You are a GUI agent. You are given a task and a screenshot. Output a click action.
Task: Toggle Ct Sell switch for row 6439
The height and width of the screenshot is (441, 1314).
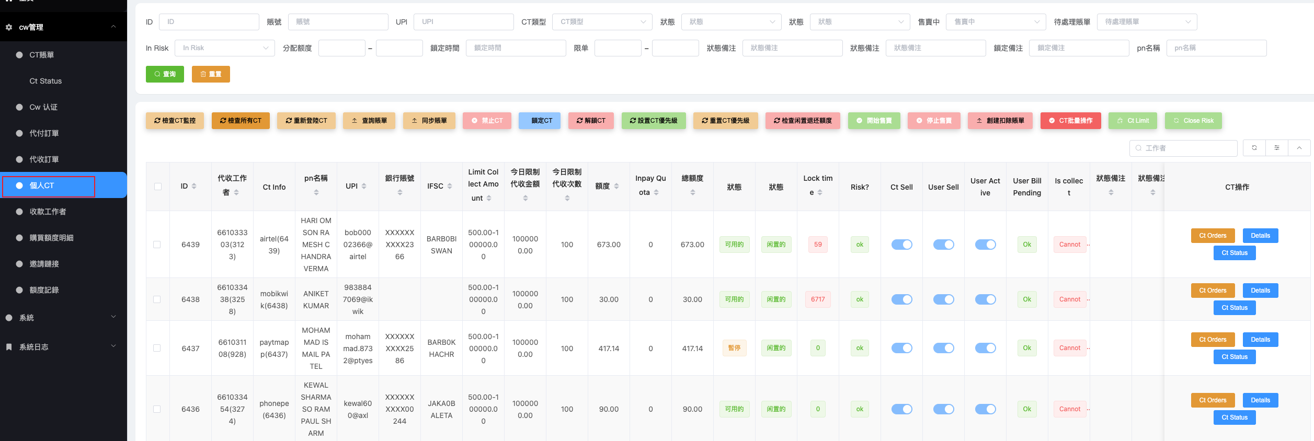[901, 245]
